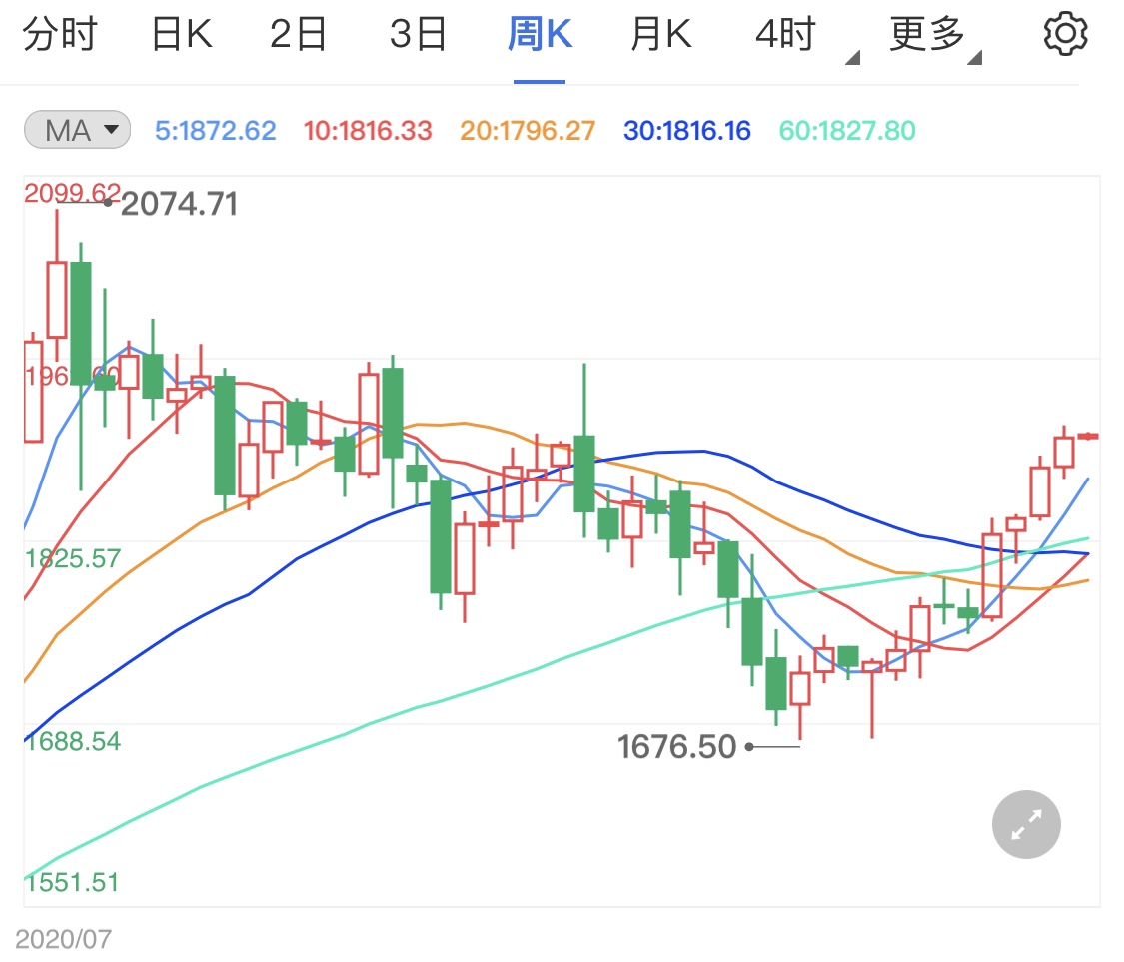Switch to 分时 time-sharing tab
Image resolution: width=1124 pixels, height=962 pixels.
tap(60, 34)
